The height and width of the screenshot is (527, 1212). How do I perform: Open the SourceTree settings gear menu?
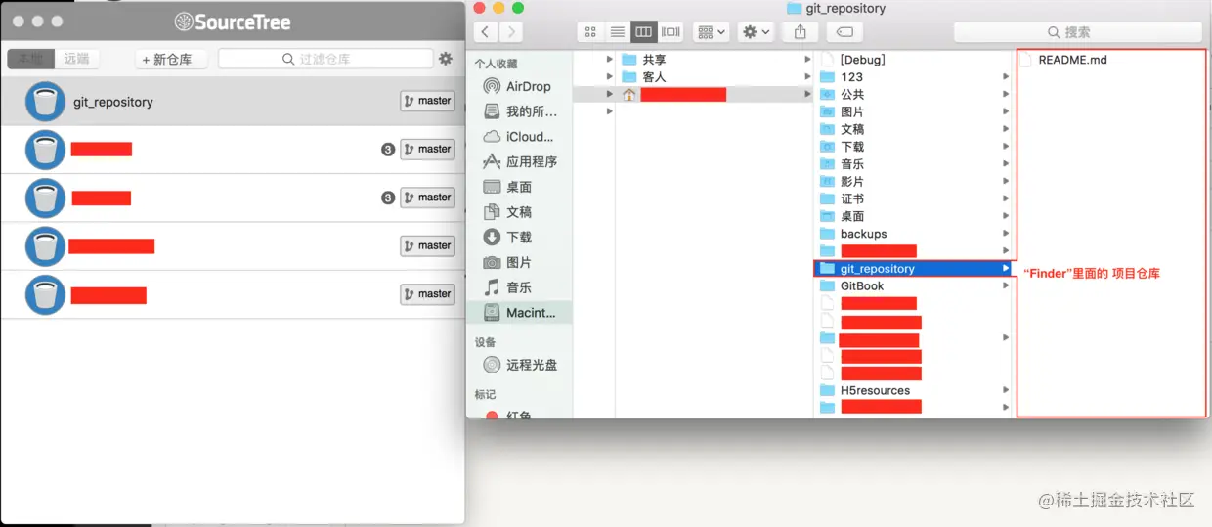[446, 59]
